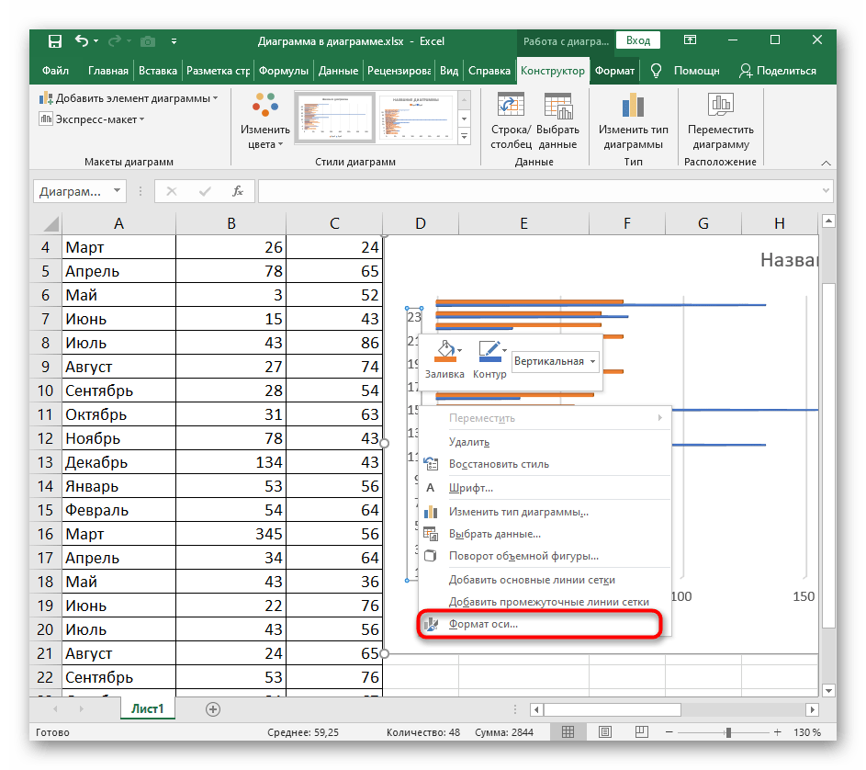The height and width of the screenshot is (770, 866).
Task: Open the Файл tab
Action: (x=55, y=71)
